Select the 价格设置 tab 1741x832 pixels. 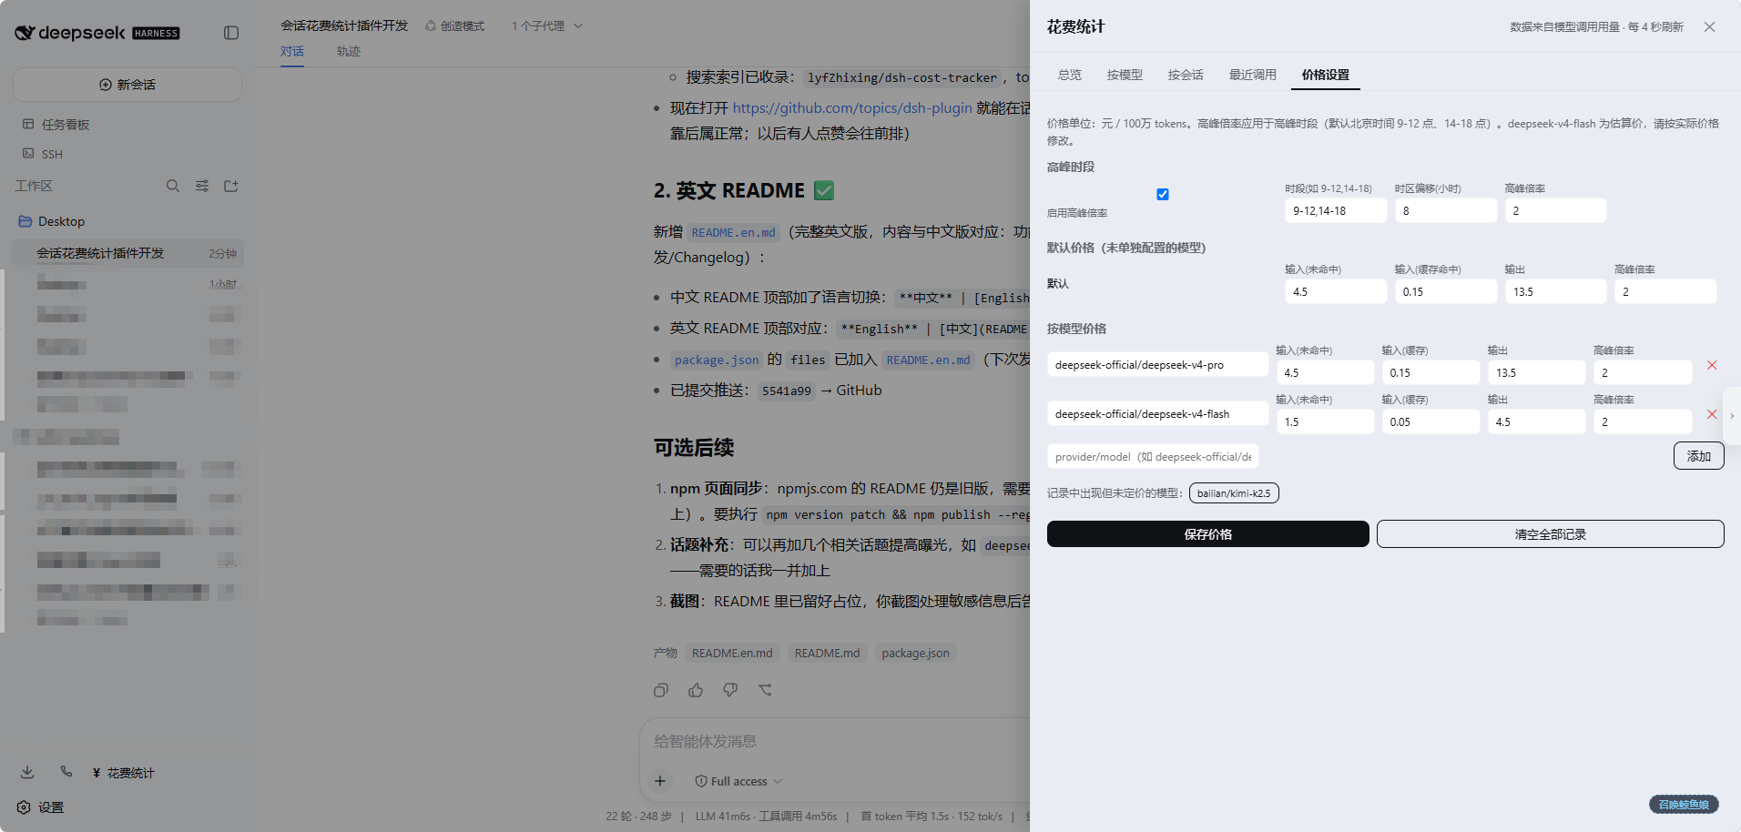pos(1326,75)
